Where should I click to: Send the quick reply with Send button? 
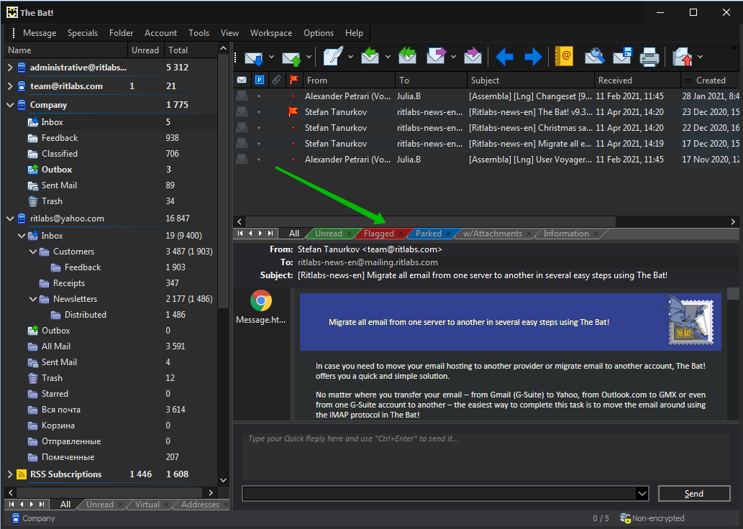pyautogui.click(x=693, y=494)
